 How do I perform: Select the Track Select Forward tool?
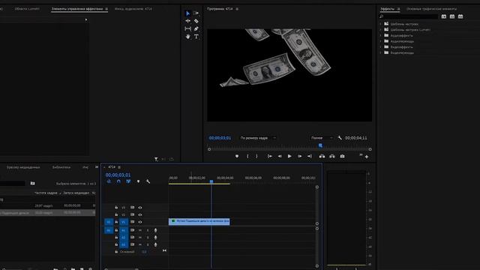196,13
